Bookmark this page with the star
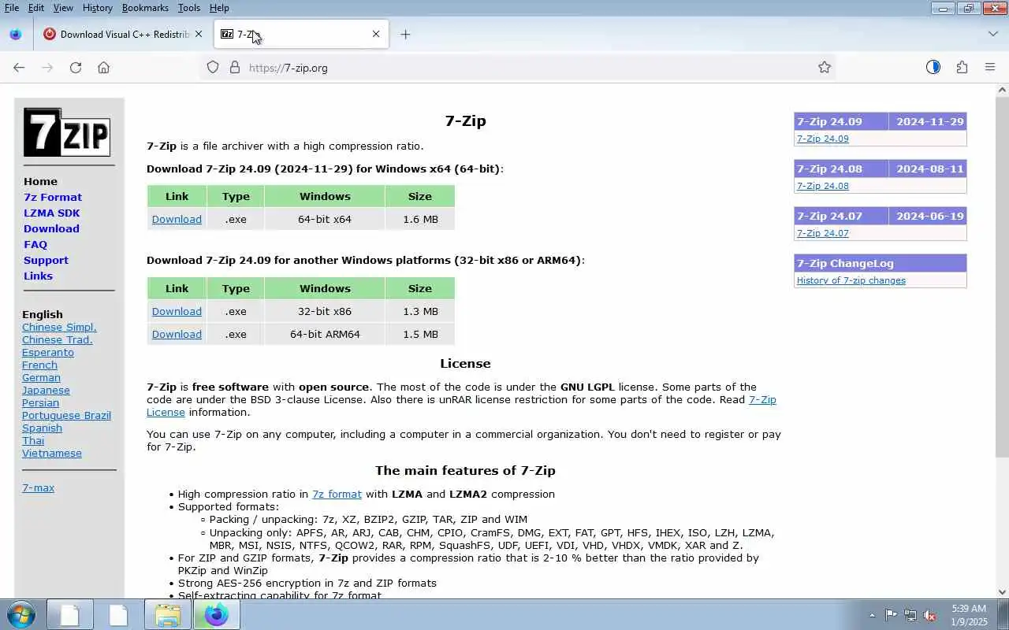The image size is (1009, 630). [825, 68]
